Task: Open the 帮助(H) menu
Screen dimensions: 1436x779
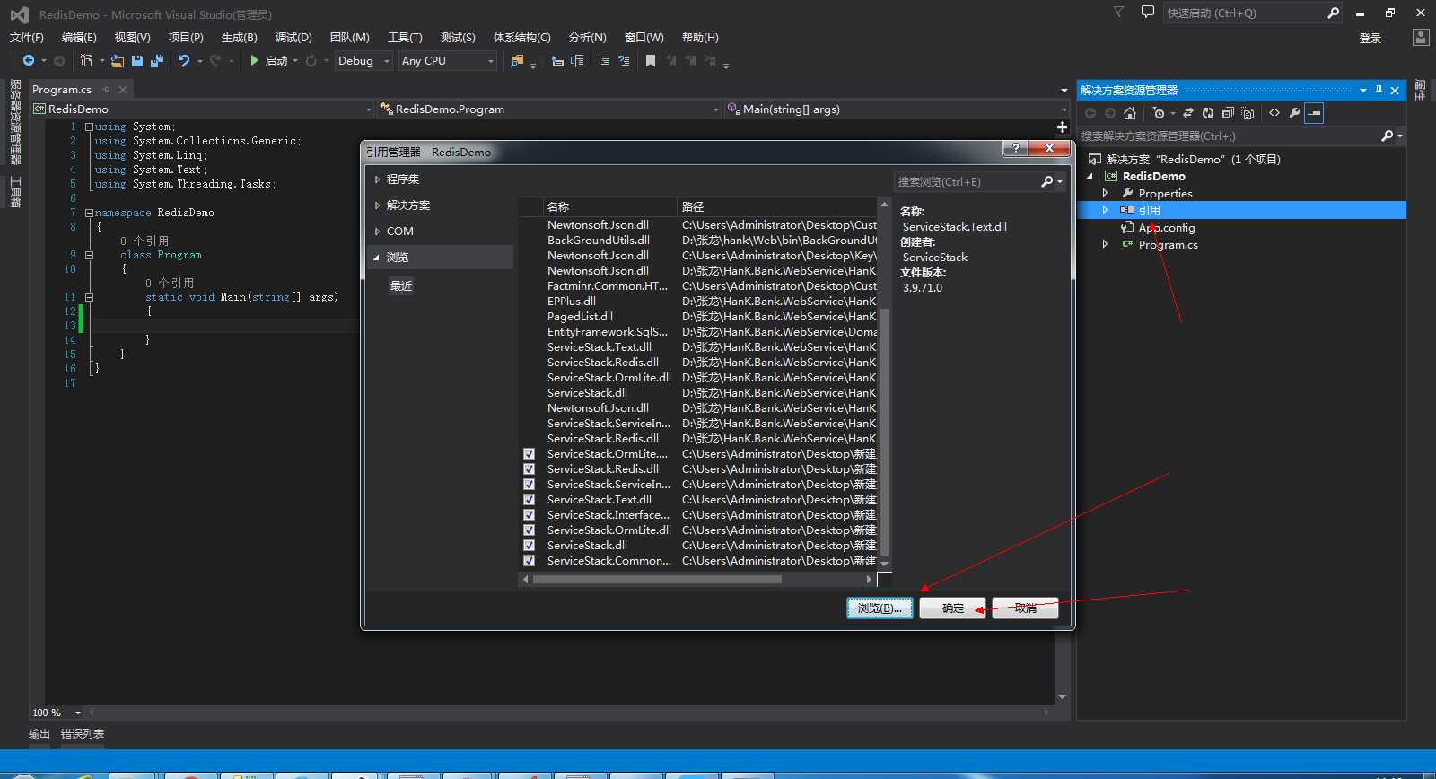Action: pyautogui.click(x=700, y=38)
